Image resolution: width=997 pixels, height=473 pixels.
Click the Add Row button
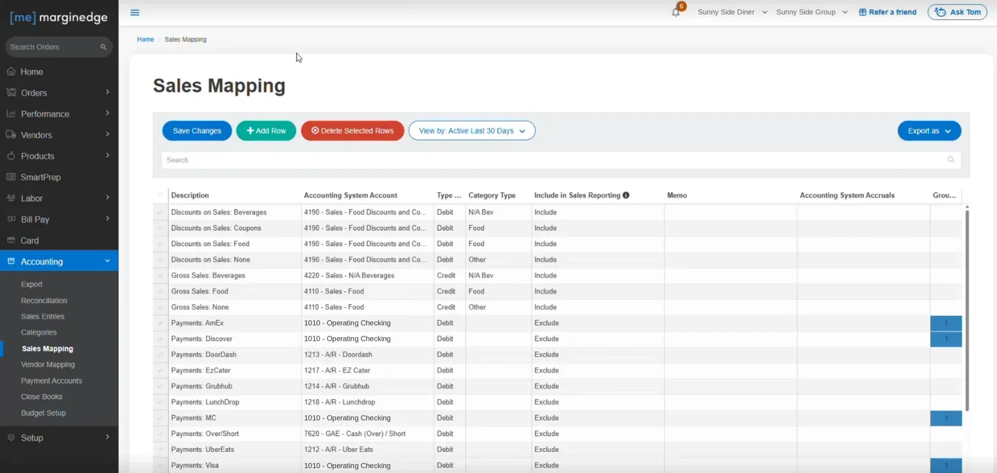(266, 131)
